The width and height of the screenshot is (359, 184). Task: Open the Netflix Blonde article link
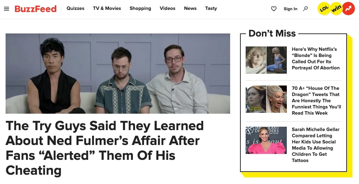point(316,58)
